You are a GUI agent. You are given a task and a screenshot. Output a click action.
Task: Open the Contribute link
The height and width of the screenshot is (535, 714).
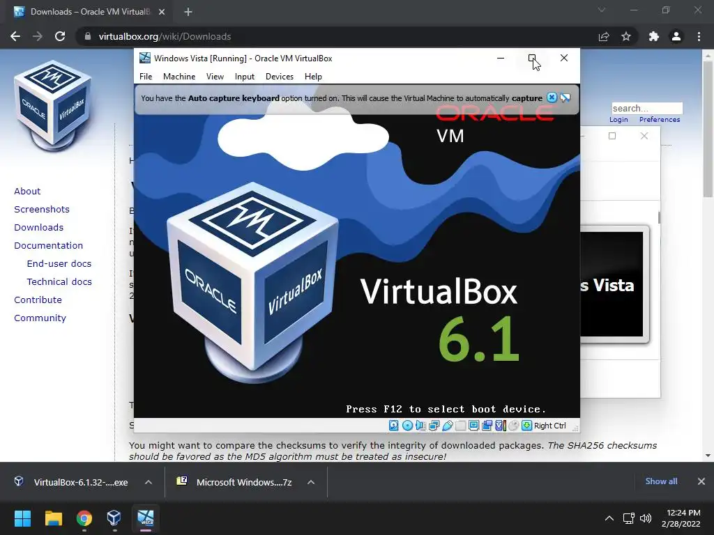coord(38,300)
